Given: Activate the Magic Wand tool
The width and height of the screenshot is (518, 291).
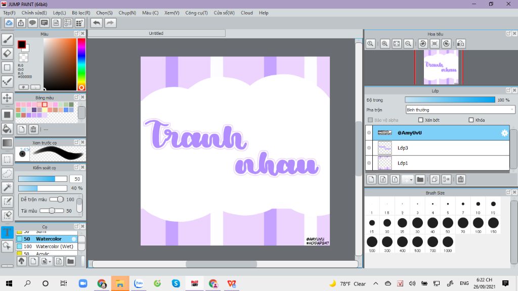Looking at the screenshot, I should 7,187.
